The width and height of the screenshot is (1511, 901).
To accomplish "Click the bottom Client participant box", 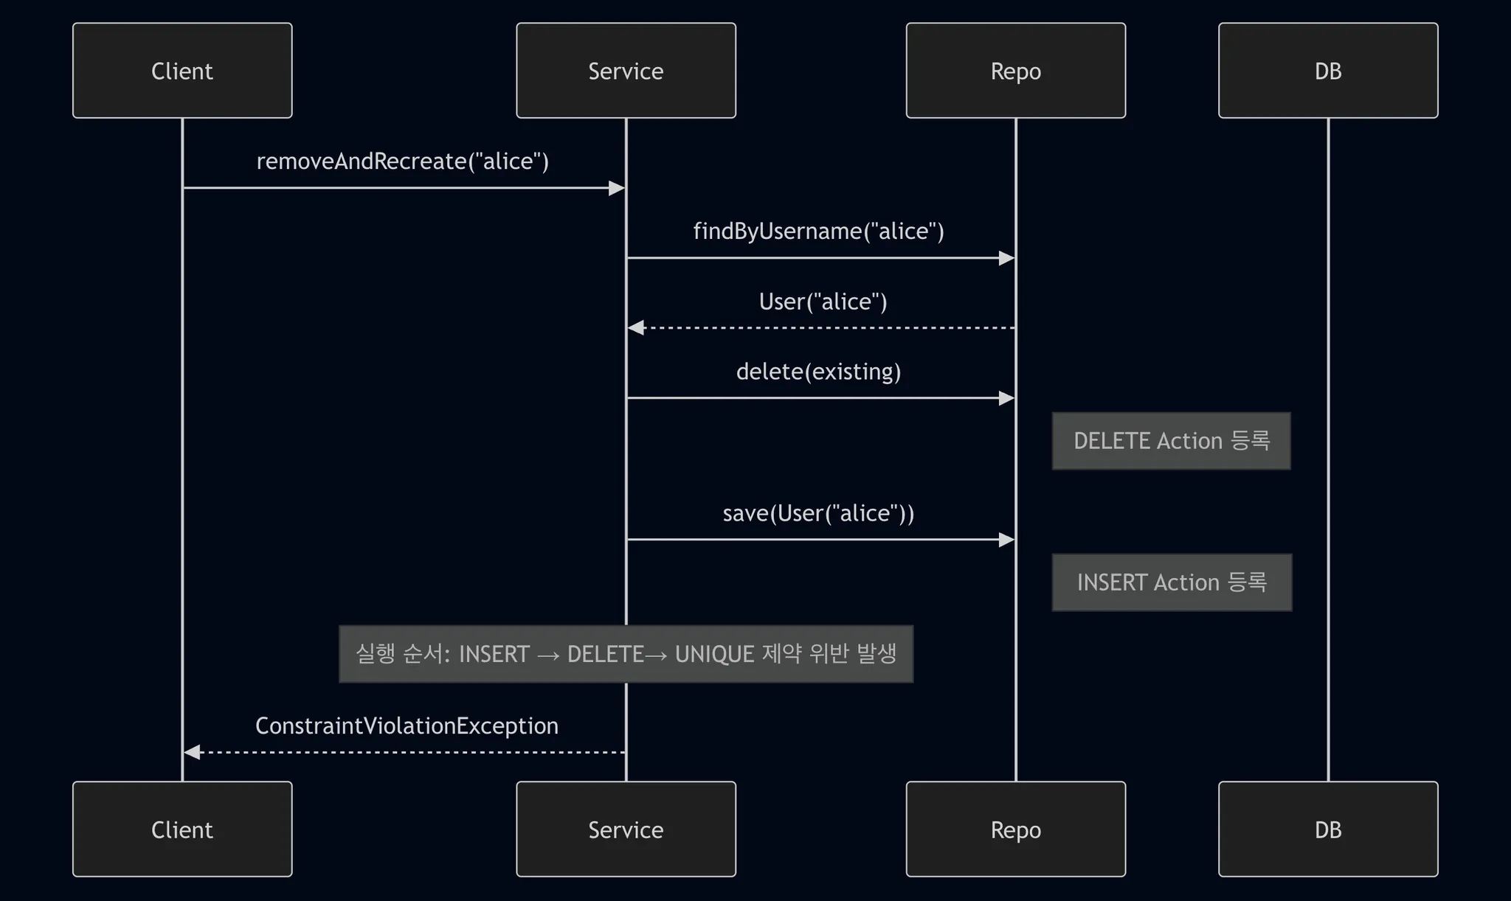I will click(x=182, y=829).
